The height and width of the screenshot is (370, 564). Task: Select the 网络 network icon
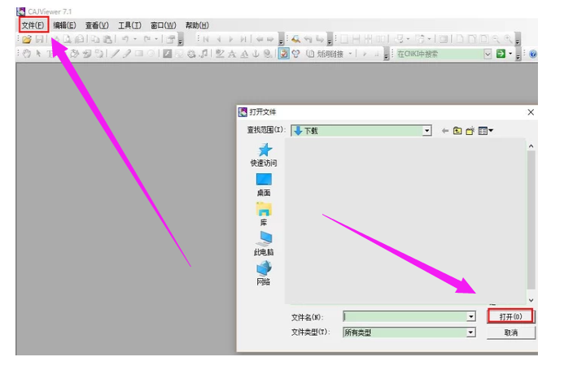pyautogui.click(x=264, y=272)
